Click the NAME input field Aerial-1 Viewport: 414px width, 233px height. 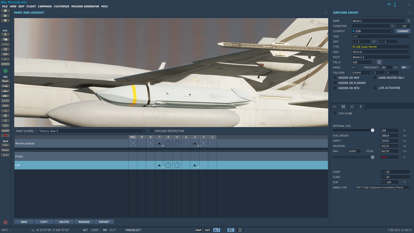coord(378,21)
